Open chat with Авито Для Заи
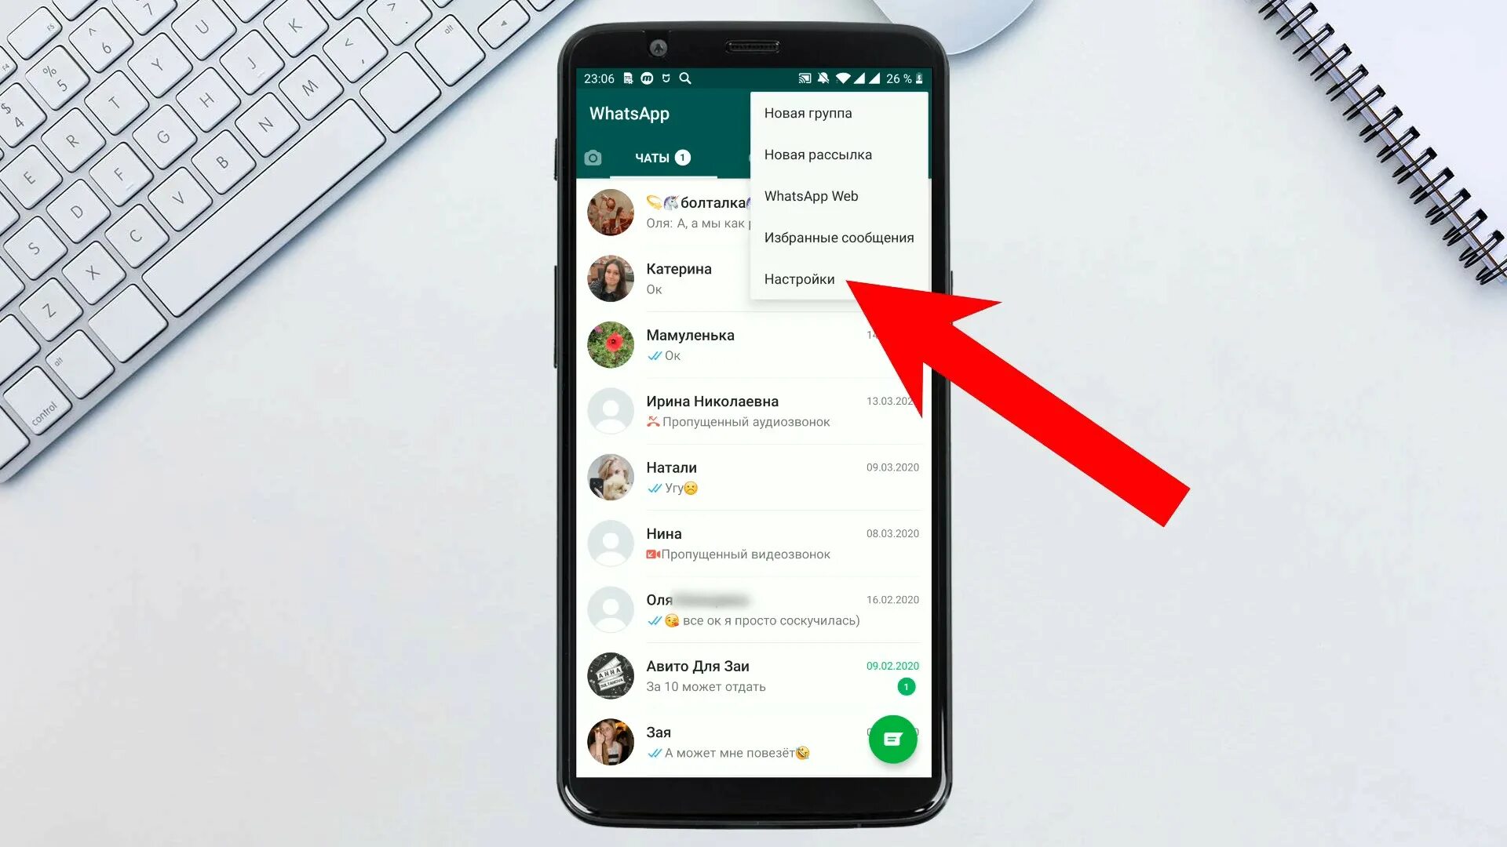 pyautogui.click(x=751, y=674)
